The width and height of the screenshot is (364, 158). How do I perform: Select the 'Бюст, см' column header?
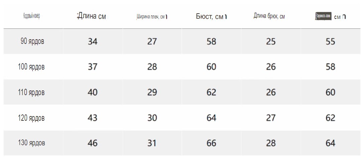click(x=210, y=16)
